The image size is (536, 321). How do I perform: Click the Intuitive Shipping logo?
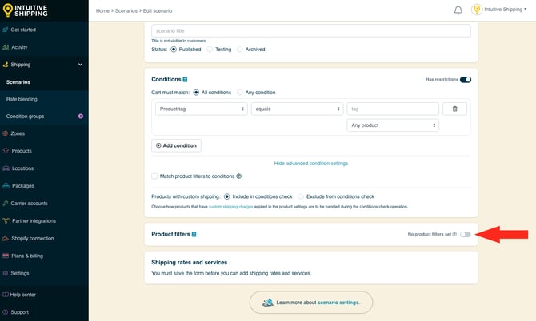[25, 10]
